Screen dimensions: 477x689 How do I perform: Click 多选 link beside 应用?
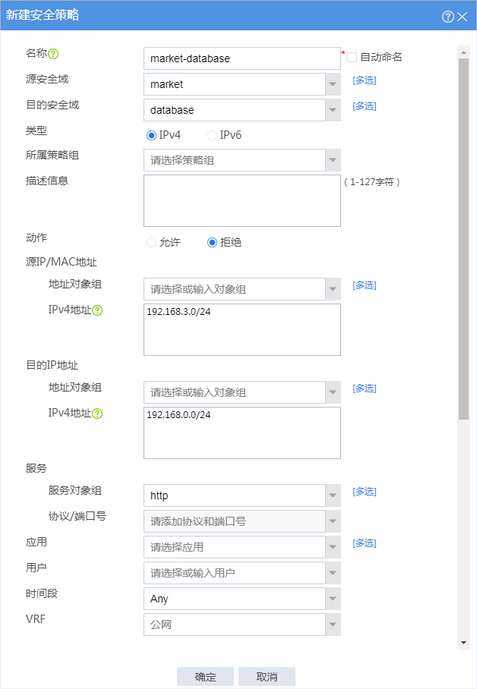[x=365, y=543]
